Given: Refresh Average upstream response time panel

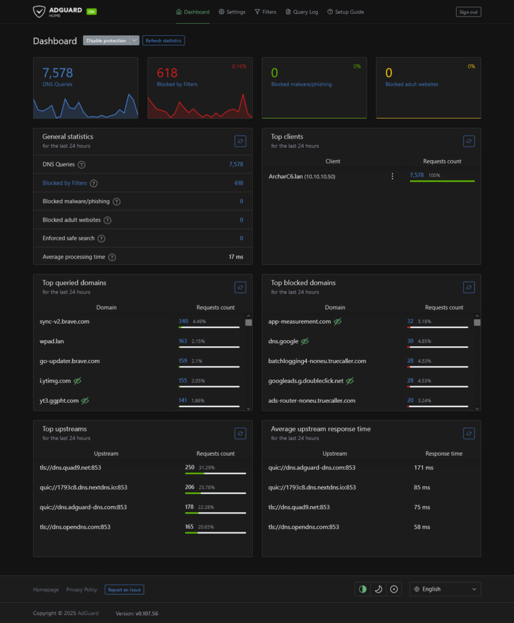Looking at the screenshot, I should [x=469, y=433].
